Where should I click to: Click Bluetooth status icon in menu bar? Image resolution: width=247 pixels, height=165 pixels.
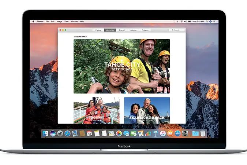(178, 22)
